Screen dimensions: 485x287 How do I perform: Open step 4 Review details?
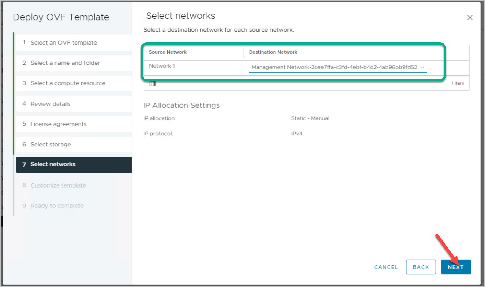click(50, 104)
